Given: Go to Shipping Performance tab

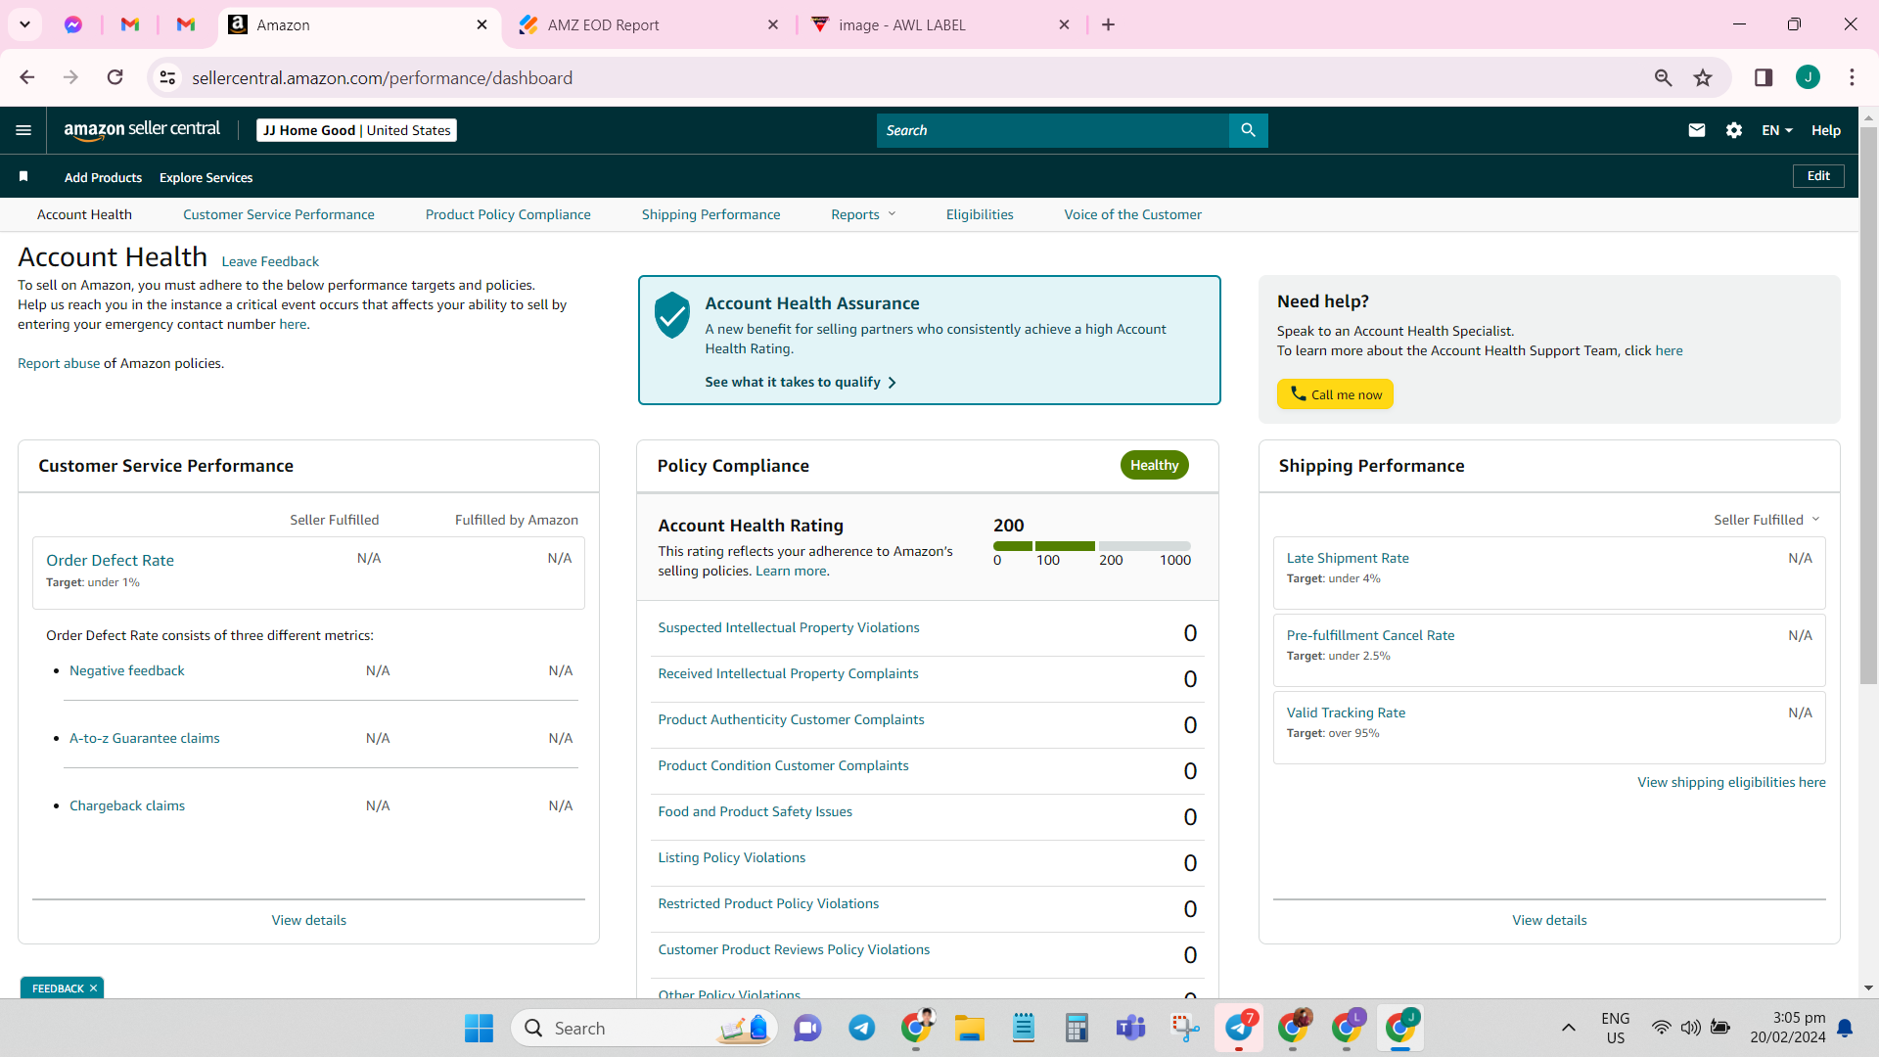Looking at the screenshot, I should [x=711, y=214].
